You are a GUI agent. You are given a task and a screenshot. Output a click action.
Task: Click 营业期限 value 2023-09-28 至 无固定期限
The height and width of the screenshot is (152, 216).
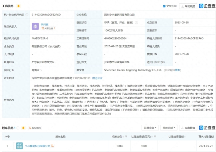tap(119, 46)
